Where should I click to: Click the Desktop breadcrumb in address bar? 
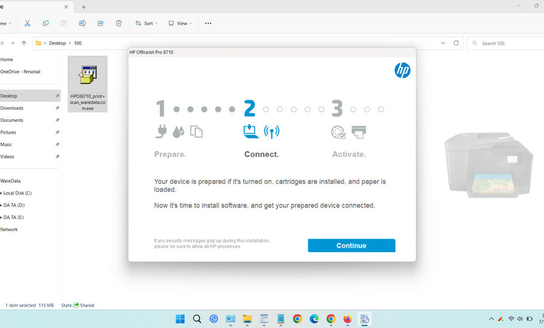[57, 43]
